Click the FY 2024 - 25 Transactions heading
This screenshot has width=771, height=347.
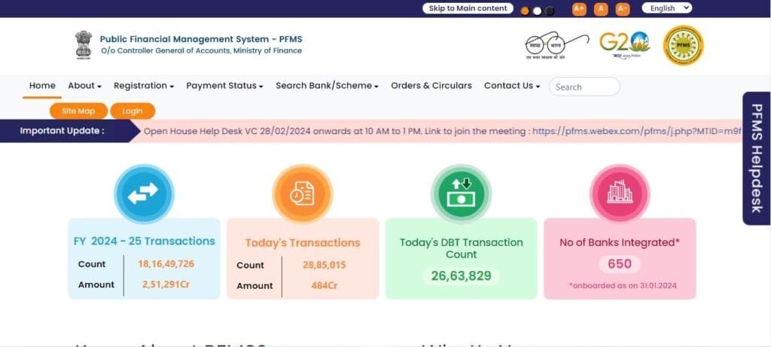click(144, 242)
